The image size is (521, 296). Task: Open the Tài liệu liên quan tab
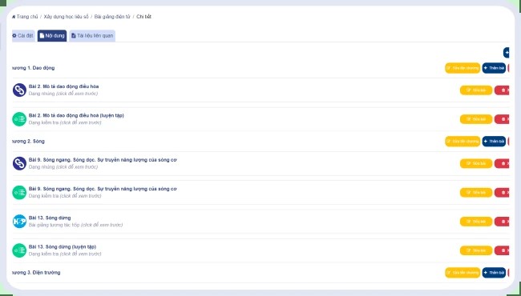click(x=92, y=35)
